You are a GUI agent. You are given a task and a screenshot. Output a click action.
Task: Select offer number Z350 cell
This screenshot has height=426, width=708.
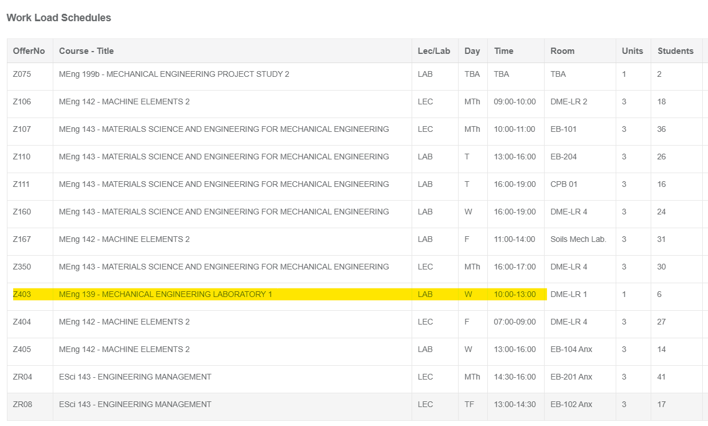(22, 267)
